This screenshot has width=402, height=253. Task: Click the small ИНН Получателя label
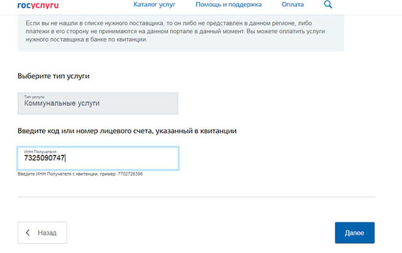pos(36,152)
